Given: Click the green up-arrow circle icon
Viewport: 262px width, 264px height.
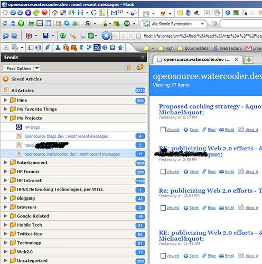Looking at the screenshot, I should coord(21,23).
